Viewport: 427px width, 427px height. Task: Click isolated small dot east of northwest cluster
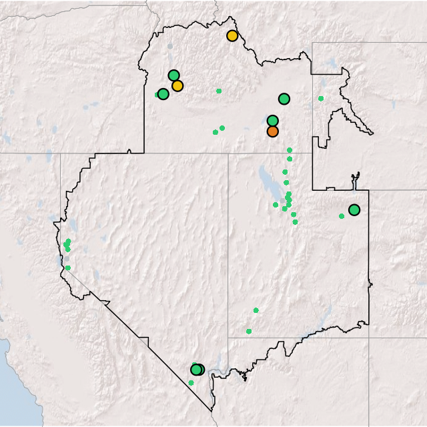(x=219, y=91)
